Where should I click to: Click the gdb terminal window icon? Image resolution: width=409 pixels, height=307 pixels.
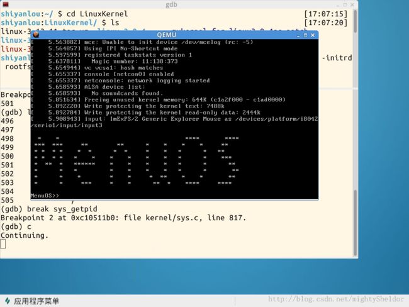pos(5,4)
